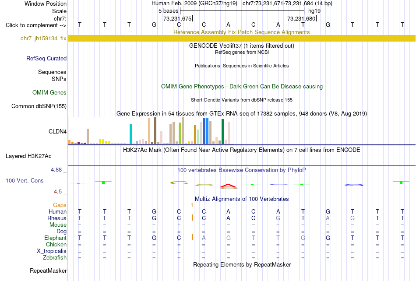Select the Rhesus alignment row label
Image resolution: width=416 pixels, height=281 pixels.
point(57,218)
